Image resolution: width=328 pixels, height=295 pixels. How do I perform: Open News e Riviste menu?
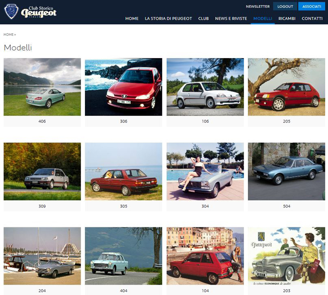[x=231, y=18]
